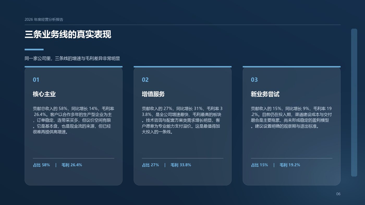Click the card heading "增值服务"

pos(153,94)
